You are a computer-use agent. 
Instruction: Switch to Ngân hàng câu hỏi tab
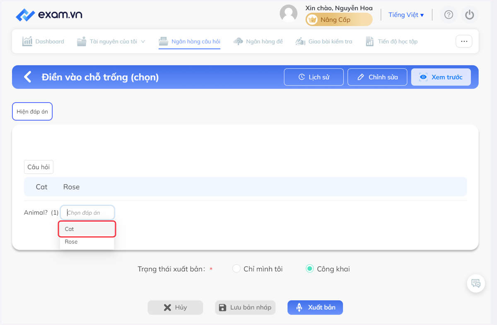tap(190, 41)
